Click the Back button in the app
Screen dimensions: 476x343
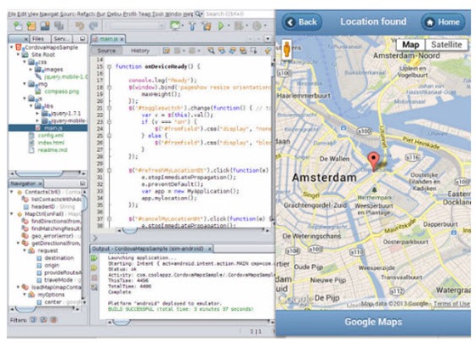302,22
